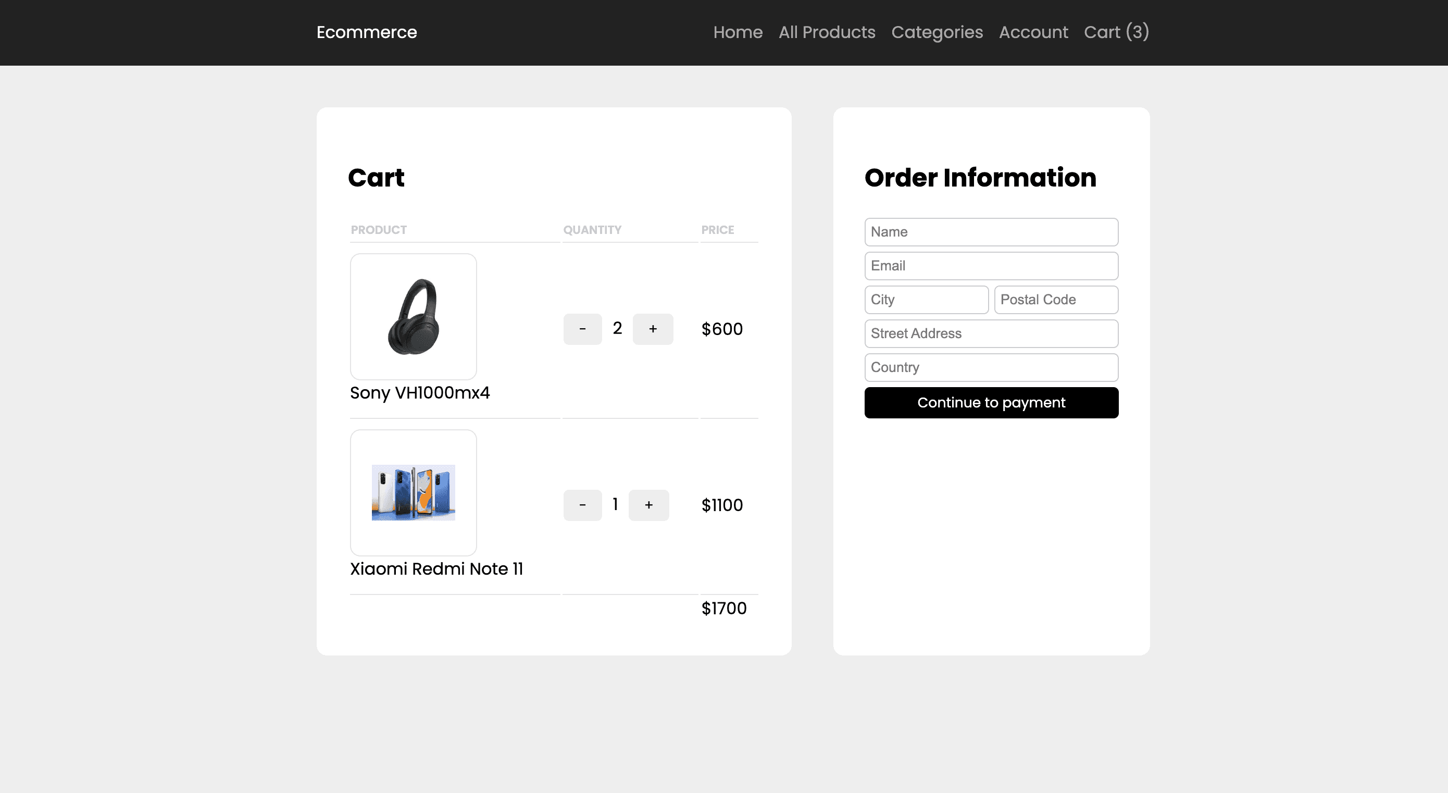Decrease quantity of Xiaomi Redmi Note 11

(x=582, y=505)
